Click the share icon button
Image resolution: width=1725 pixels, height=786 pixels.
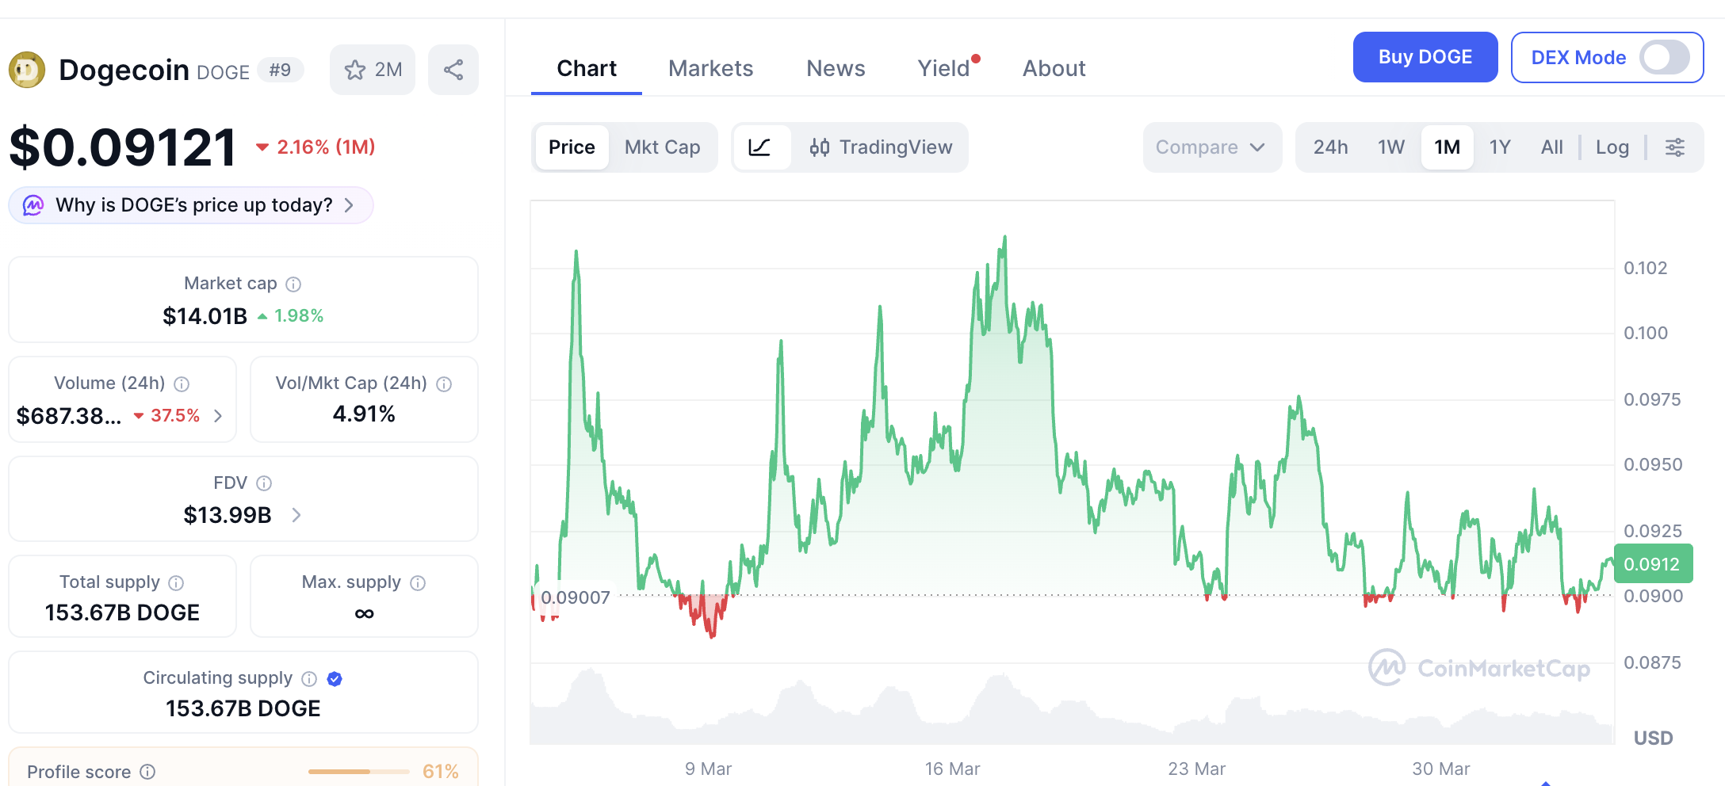pyautogui.click(x=453, y=70)
